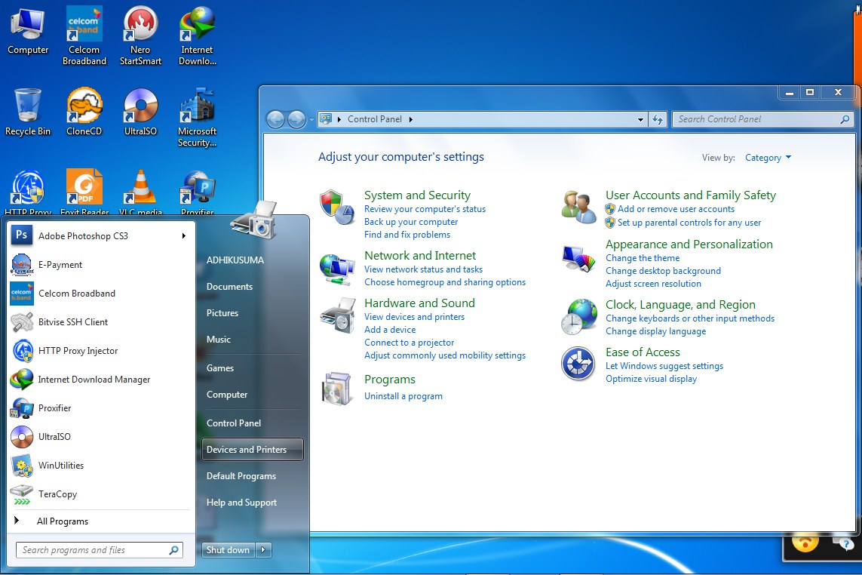Click Back up your computer link
862x575 pixels.
coord(411,222)
